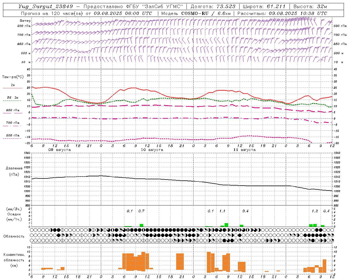Click the 500 гПа temperature legend entry
Screen dimensions: 348x279
pos(13,135)
